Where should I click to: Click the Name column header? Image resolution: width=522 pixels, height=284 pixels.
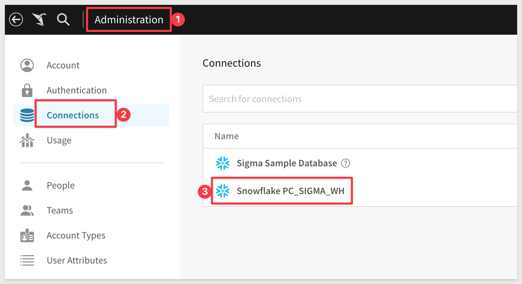pos(227,136)
